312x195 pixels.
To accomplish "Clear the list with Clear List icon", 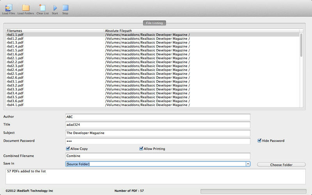I will 43,9.
